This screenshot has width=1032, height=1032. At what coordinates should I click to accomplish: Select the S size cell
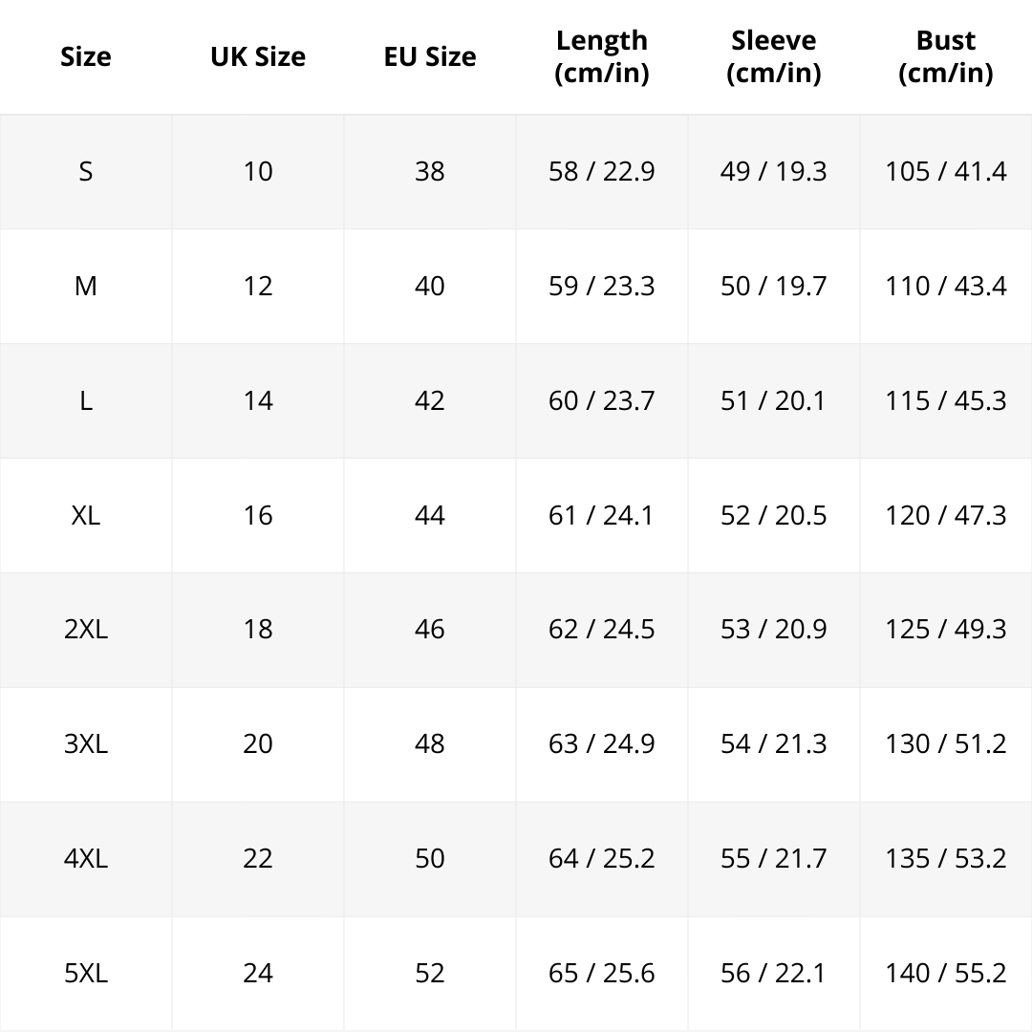pos(86,171)
